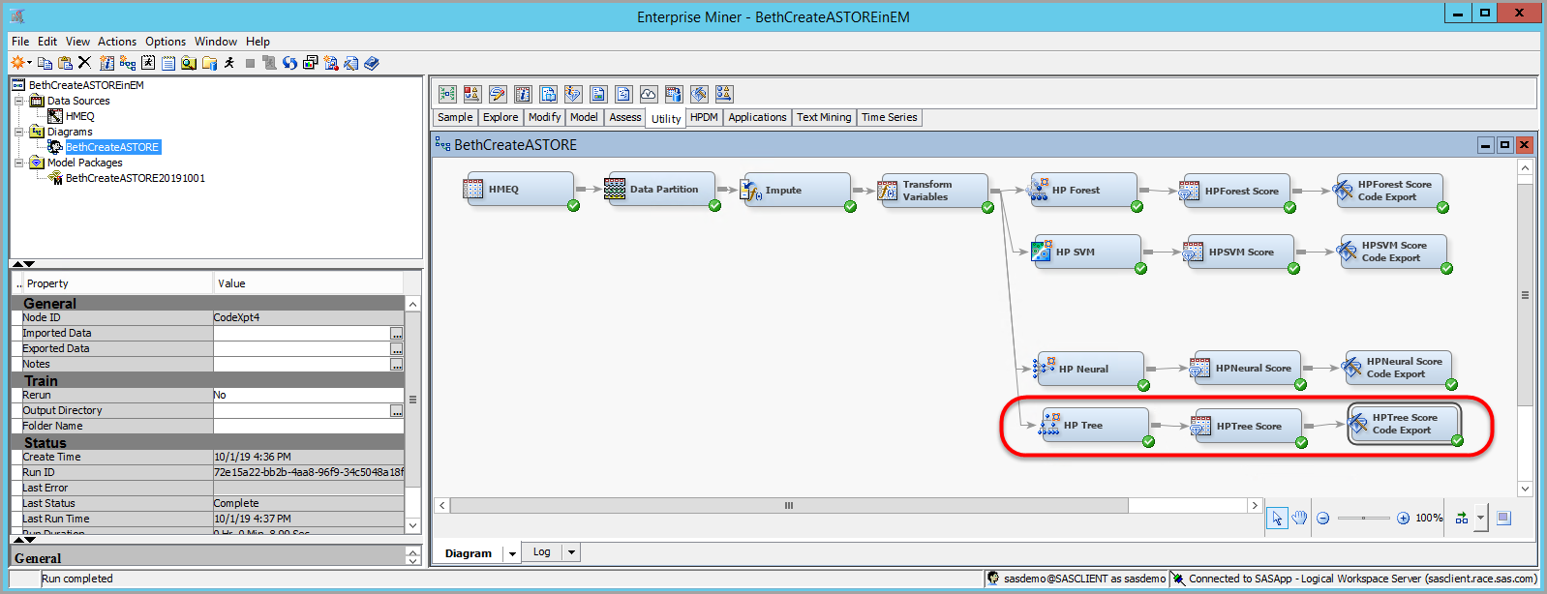
Task: Click the zoom out minus button
Action: [1322, 519]
